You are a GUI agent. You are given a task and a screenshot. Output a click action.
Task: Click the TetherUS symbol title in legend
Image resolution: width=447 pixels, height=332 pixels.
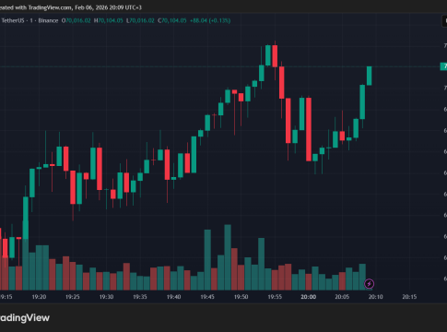[14, 20]
